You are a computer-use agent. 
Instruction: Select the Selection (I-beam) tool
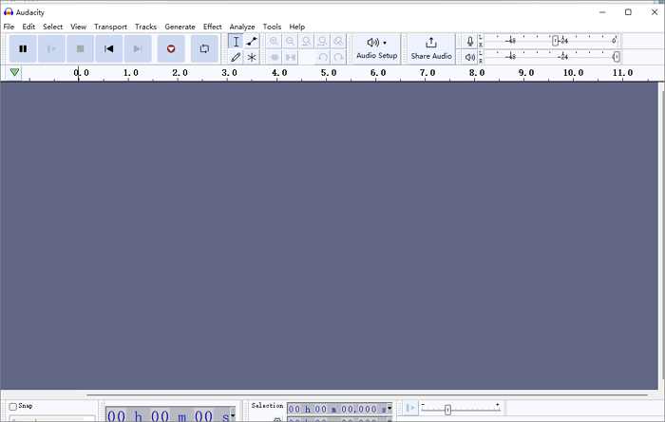coord(236,42)
